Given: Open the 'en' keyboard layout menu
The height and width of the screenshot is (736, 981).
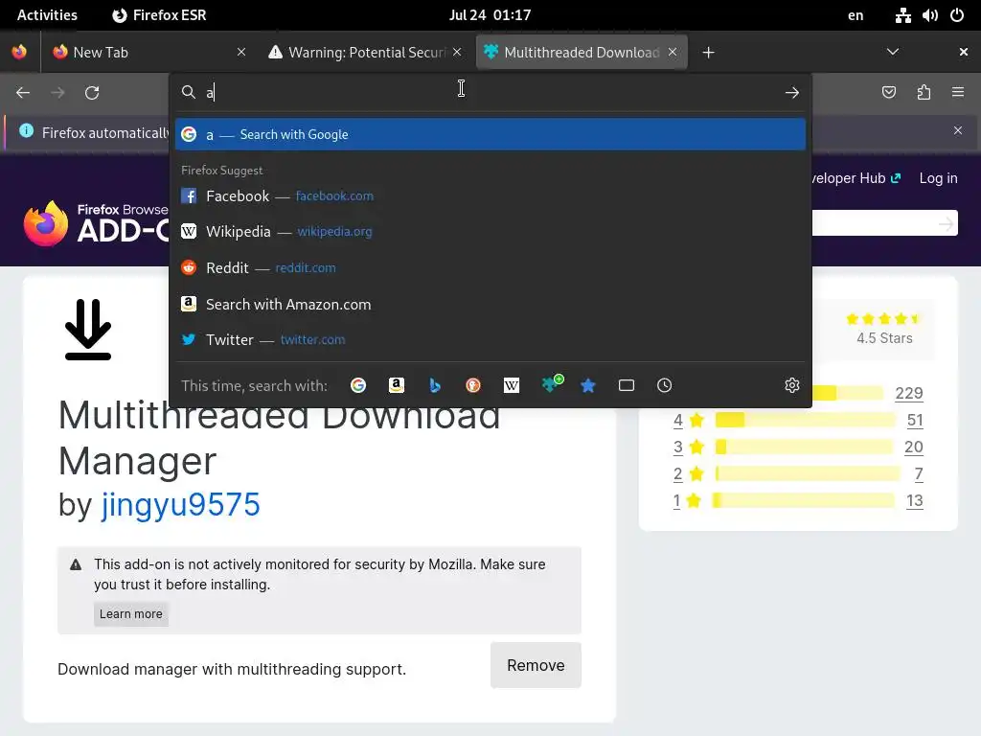Looking at the screenshot, I should click(x=856, y=15).
